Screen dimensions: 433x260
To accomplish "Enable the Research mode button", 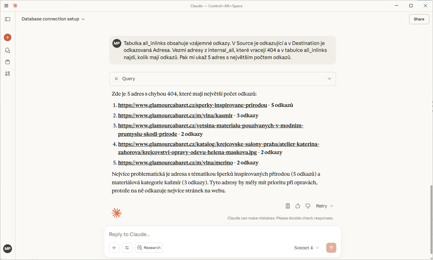I will click(x=149, y=248).
